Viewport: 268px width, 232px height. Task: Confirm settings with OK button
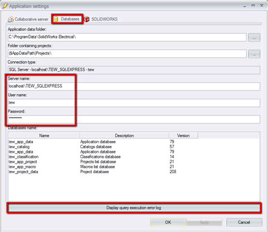pos(168,222)
